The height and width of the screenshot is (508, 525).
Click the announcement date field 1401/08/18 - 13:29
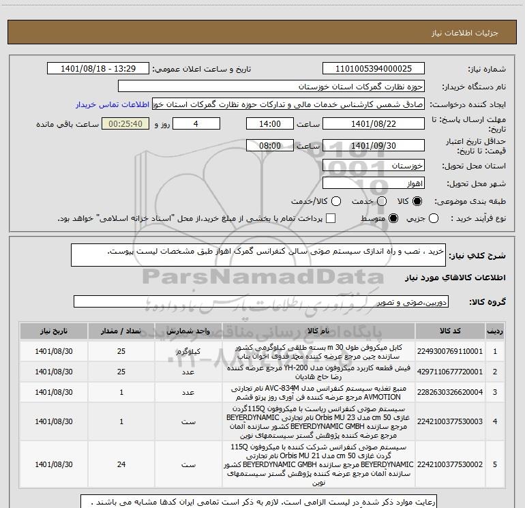point(98,69)
